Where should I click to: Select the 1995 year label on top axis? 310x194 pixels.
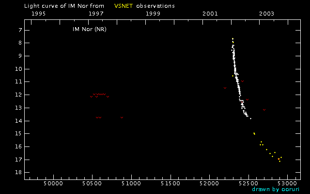[38, 14]
